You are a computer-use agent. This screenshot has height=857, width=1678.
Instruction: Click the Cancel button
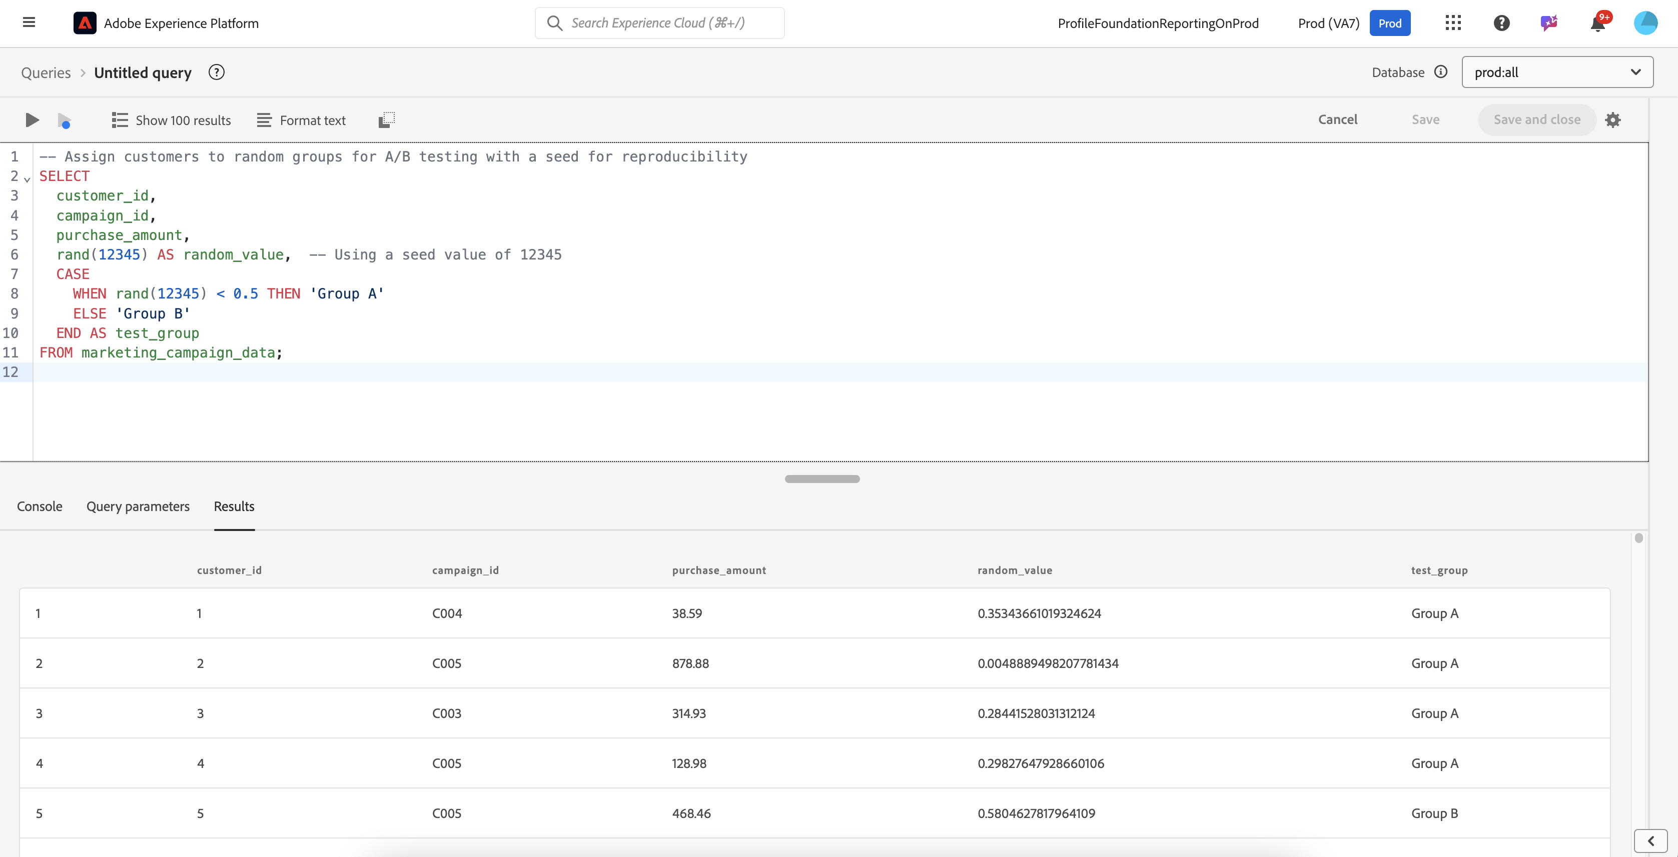click(1337, 120)
